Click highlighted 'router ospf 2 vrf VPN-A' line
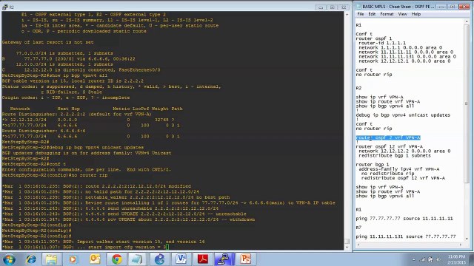 coord(388,137)
